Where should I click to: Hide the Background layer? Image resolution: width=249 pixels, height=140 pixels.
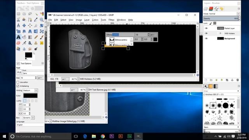[x=206, y=38]
